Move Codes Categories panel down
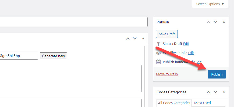 [215, 92]
